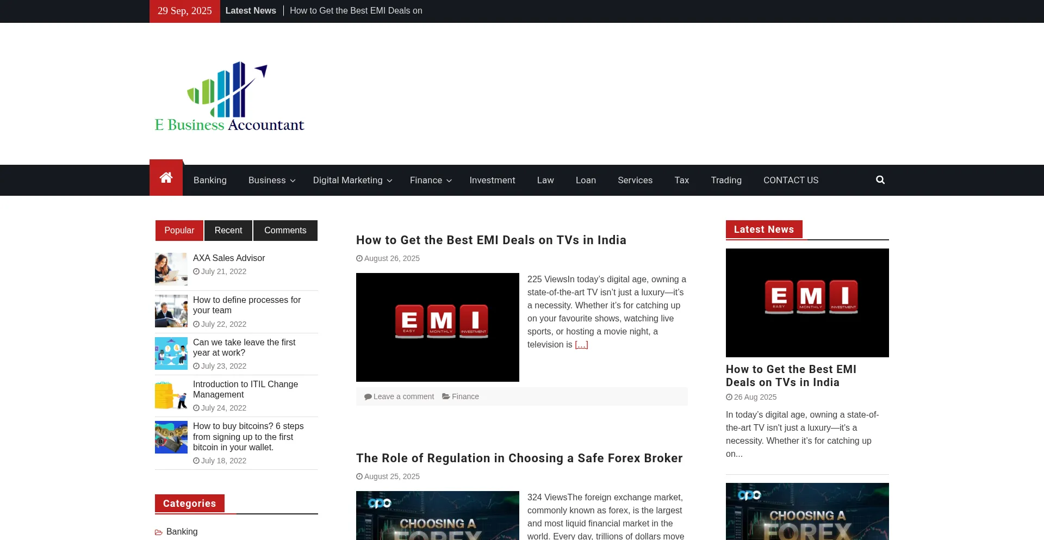This screenshot has width=1044, height=540.
Task: Click the ITIL Change Management thumbnail
Action: pos(171,395)
